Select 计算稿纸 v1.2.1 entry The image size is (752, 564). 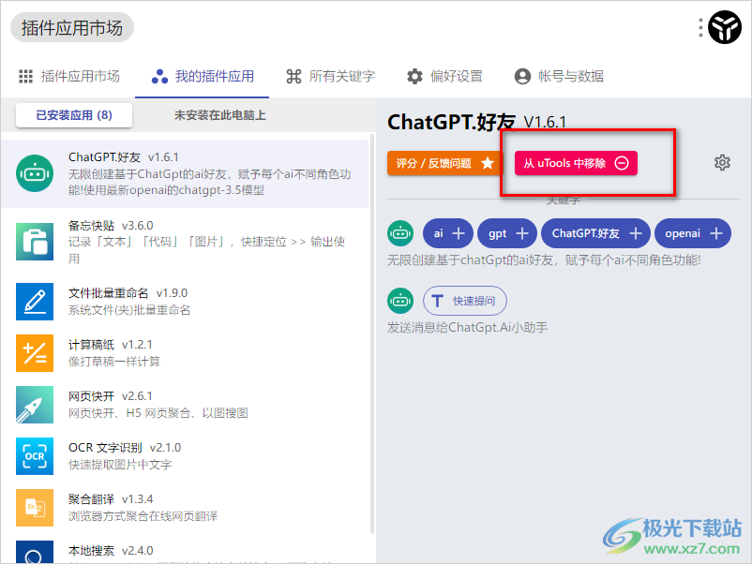tap(185, 353)
